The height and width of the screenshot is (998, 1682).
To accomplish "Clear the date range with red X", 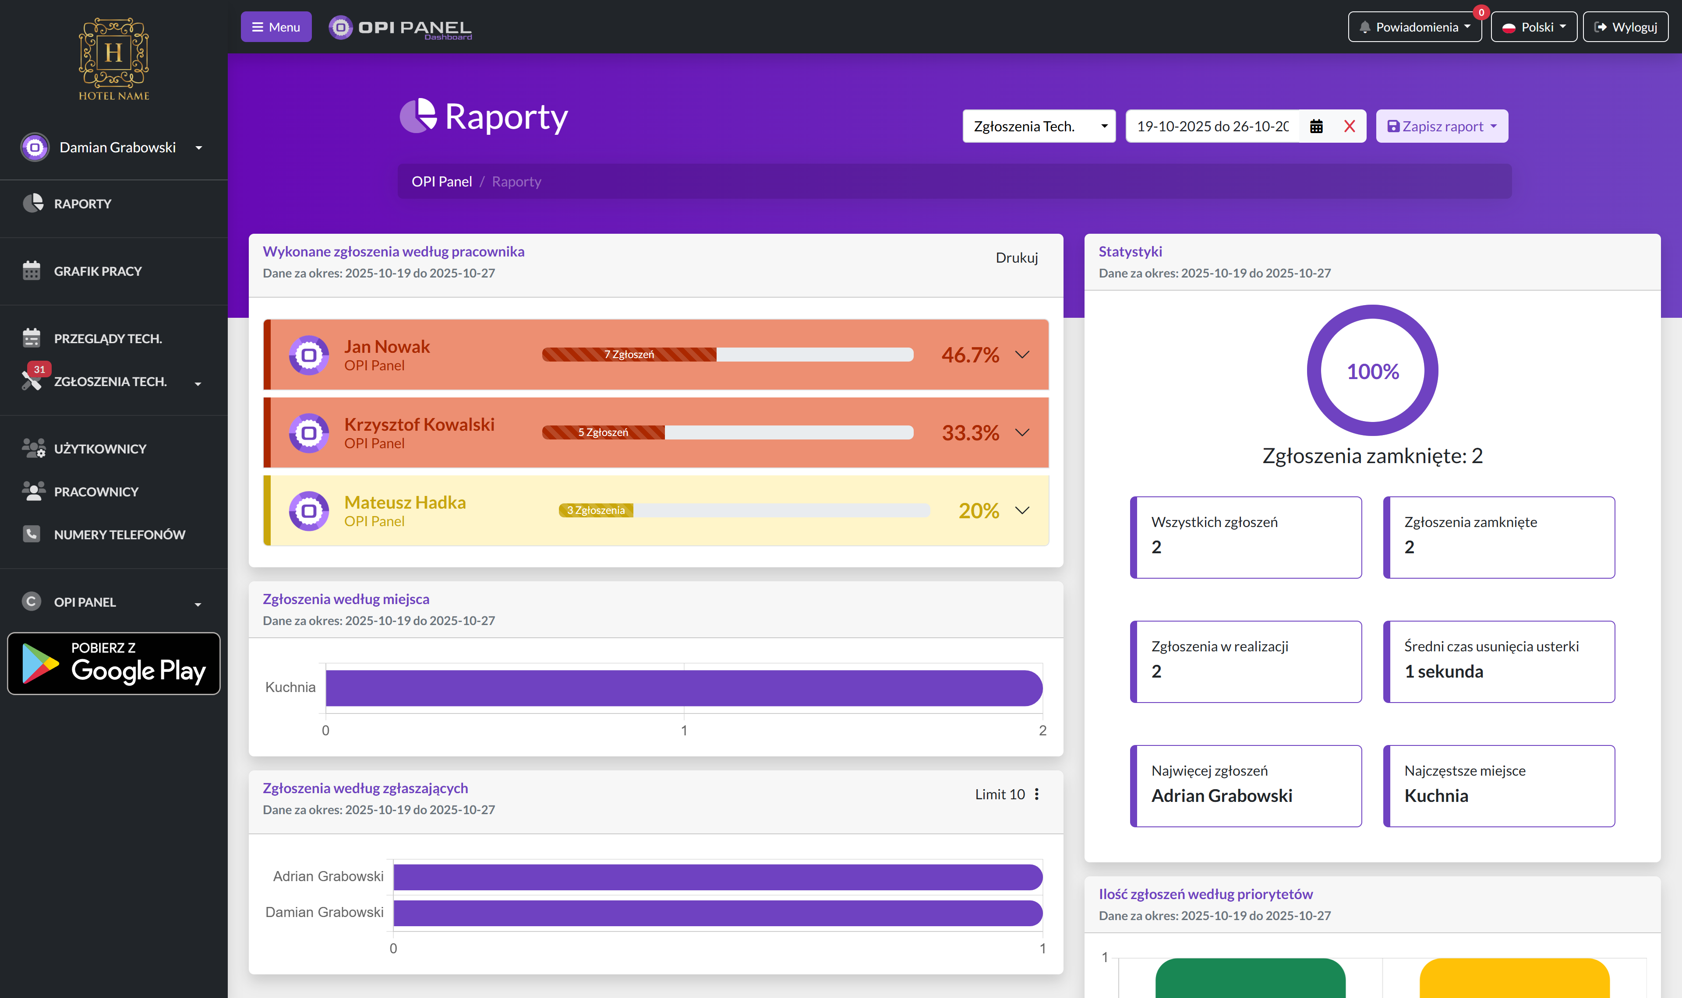I will click(1349, 127).
